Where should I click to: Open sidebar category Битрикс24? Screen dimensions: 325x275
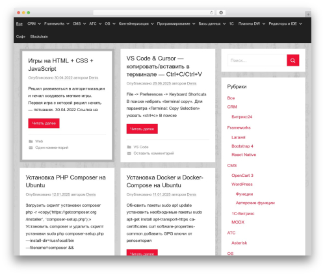pyautogui.click(x=242, y=117)
